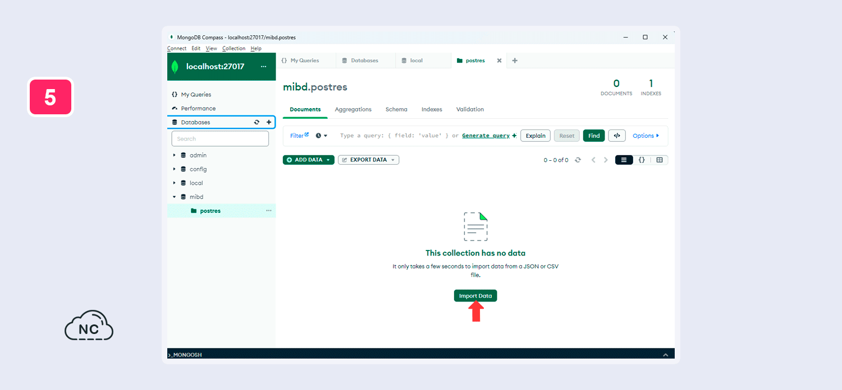This screenshot has width=842, height=390.
Task: Click the Generate query link
Action: point(486,136)
